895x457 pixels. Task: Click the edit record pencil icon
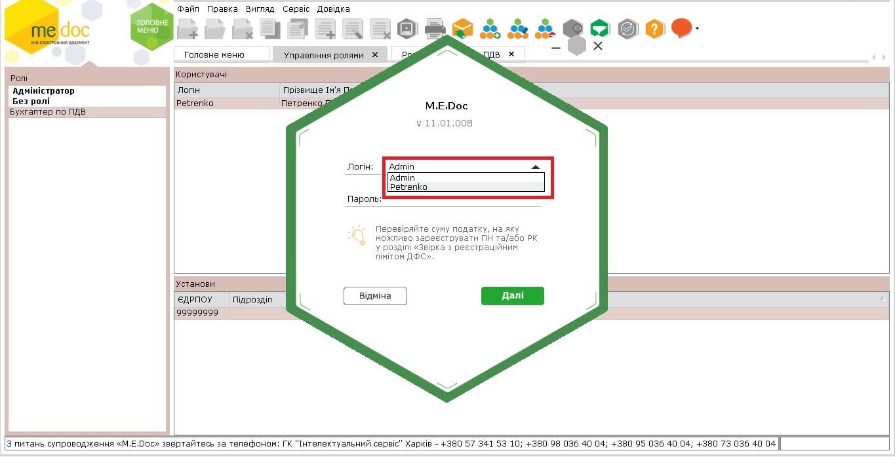(353, 29)
